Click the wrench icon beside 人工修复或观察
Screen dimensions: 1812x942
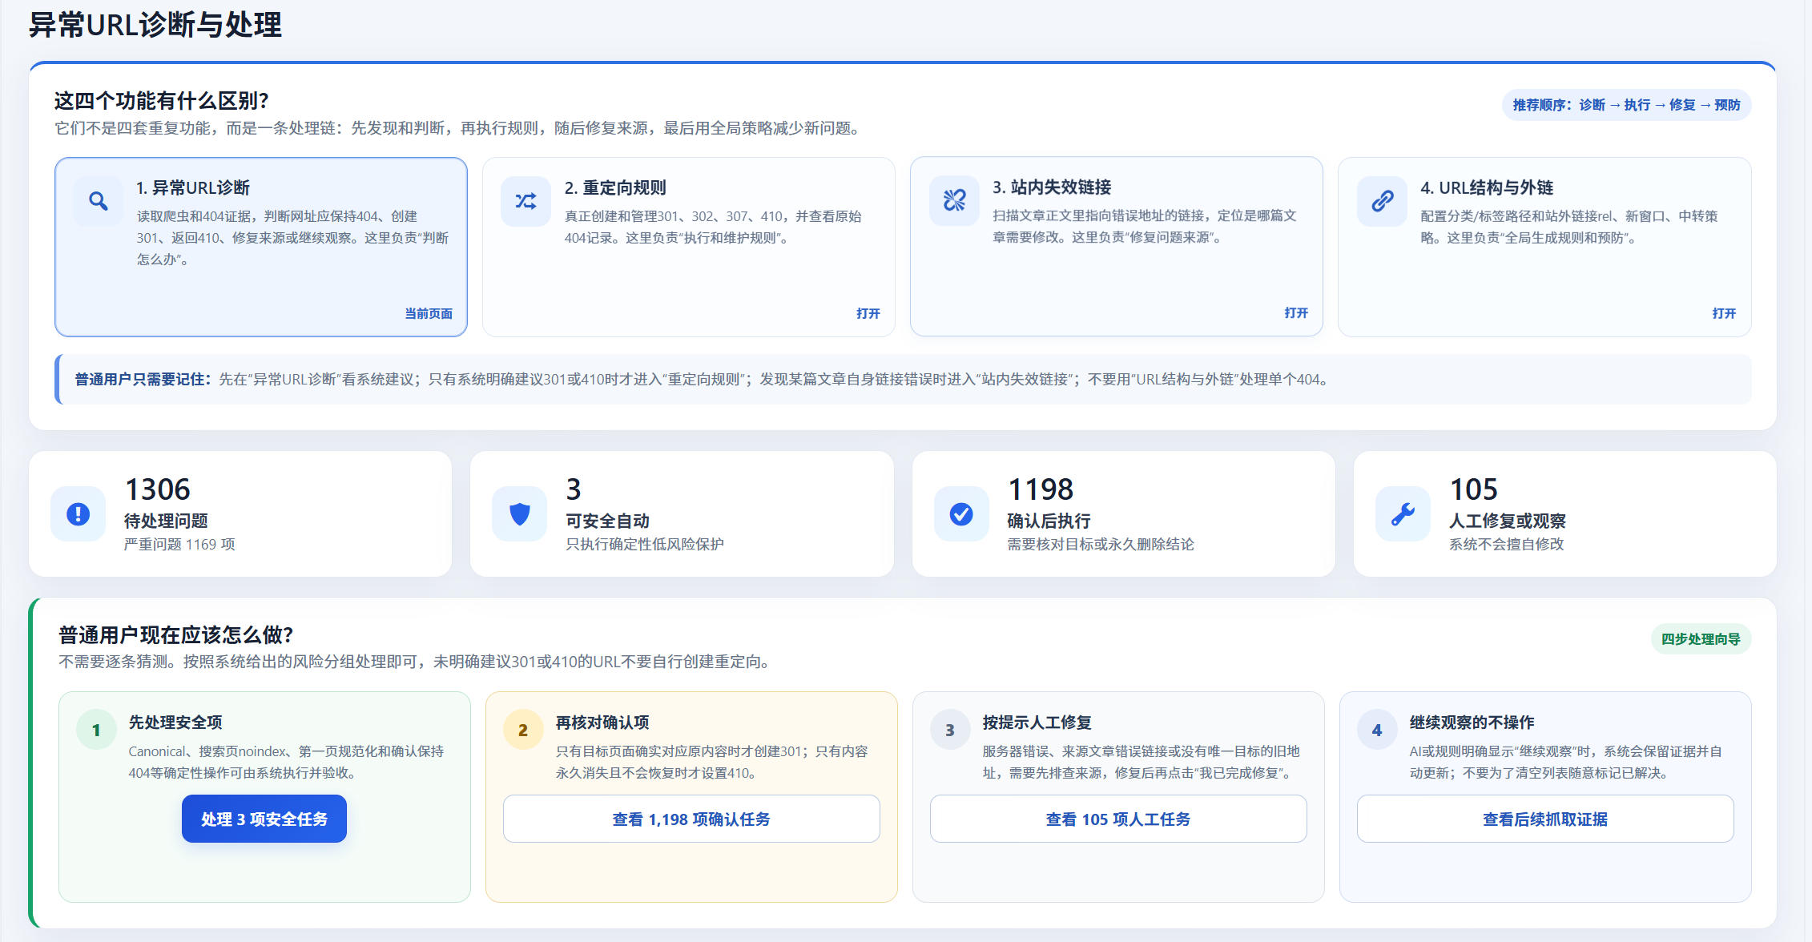pyautogui.click(x=1403, y=514)
